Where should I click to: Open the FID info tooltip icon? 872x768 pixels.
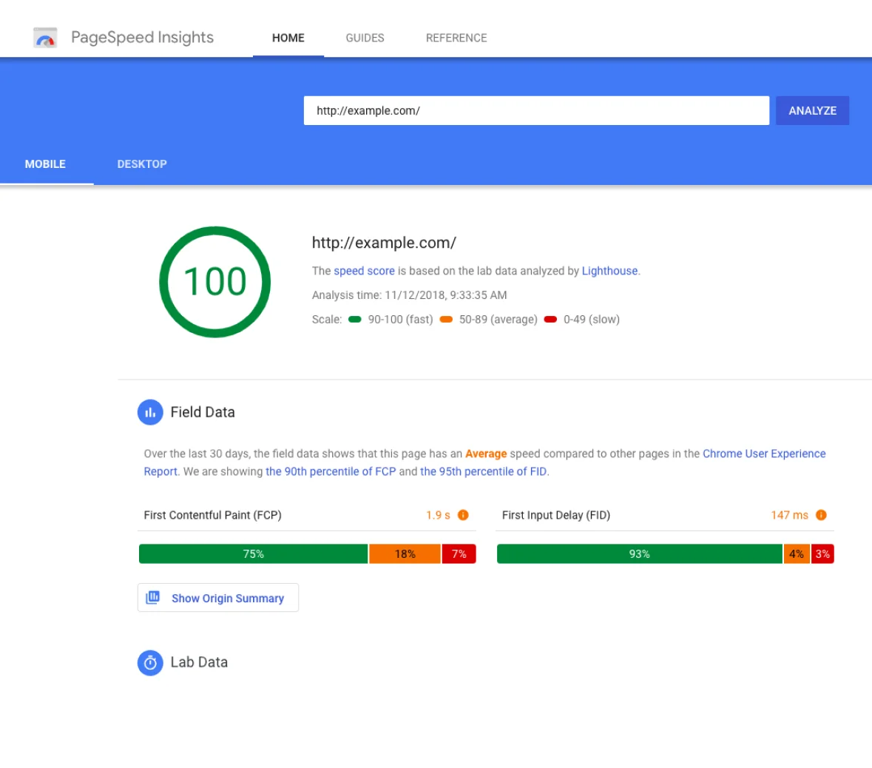(821, 514)
